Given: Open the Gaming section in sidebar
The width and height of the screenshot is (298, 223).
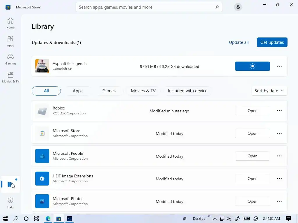Looking at the screenshot, I should [10, 59].
